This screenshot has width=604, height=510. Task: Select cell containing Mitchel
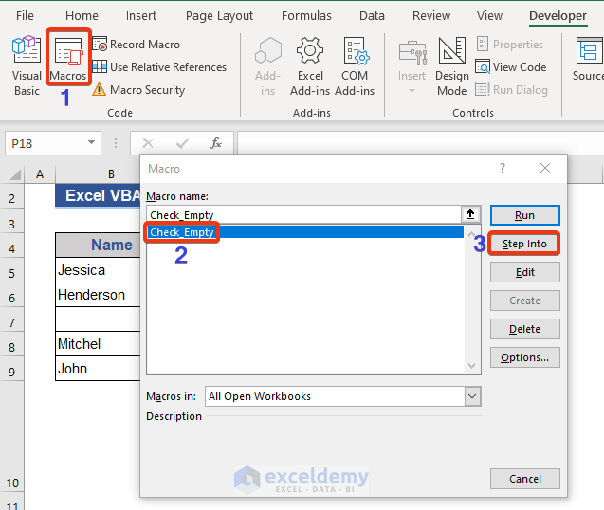(x=98, y=344)
